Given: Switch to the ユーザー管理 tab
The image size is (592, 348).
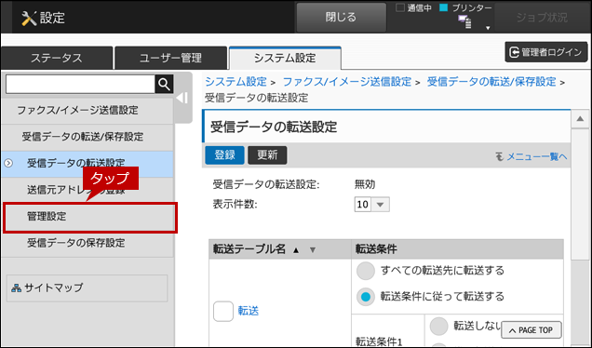Looking at the screenshot, I should tap(170, 58).
